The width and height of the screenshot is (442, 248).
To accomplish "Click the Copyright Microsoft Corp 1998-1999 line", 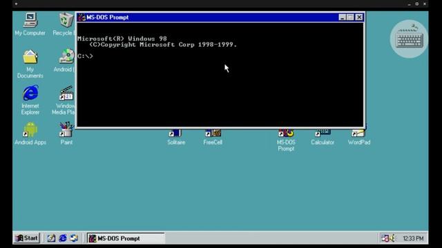I will [163, 45].
